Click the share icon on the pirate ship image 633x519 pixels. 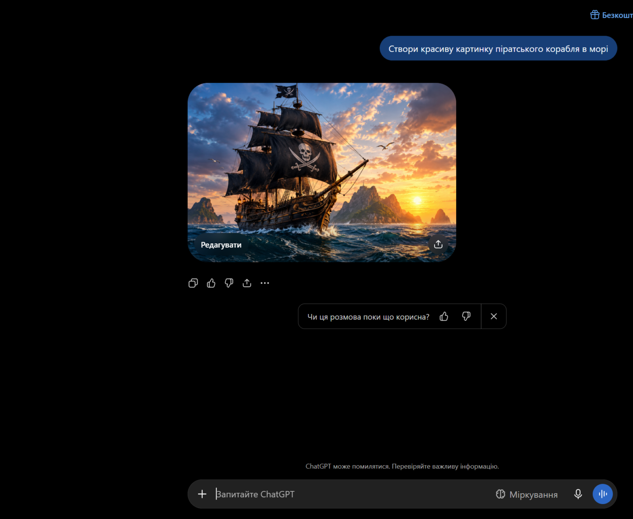point(438,244)
